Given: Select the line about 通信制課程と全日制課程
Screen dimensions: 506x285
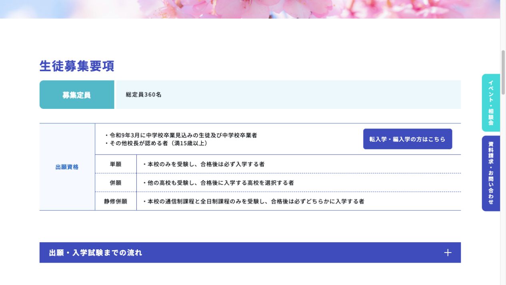Looking at the screenshot, I should tap(254, 201).
